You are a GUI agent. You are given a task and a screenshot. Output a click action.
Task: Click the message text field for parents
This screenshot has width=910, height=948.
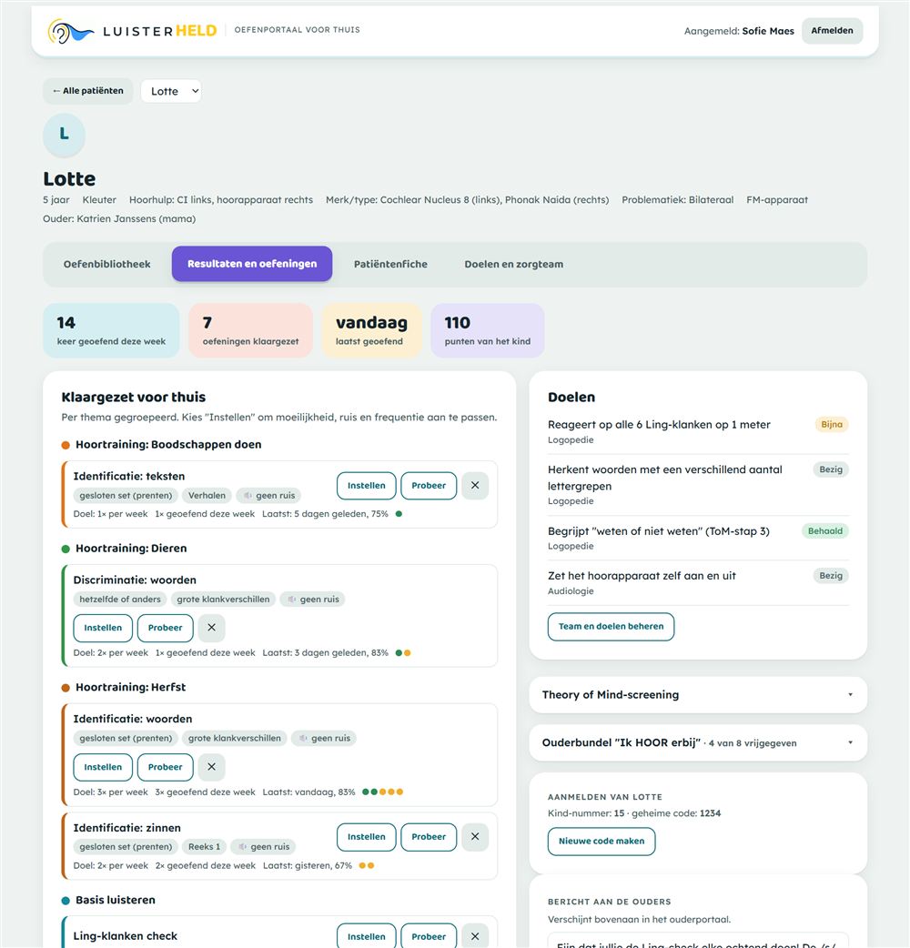pos(698,941)
